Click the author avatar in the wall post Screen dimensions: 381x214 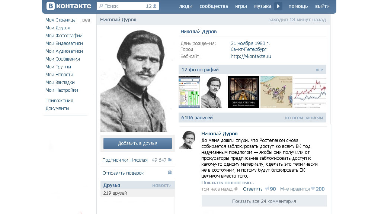(x=188, y=140)
